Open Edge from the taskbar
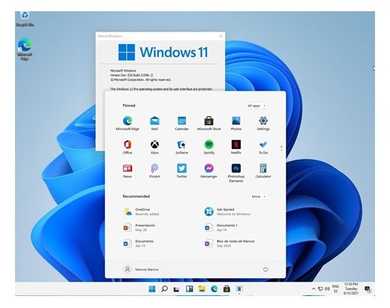 (214, 289)
